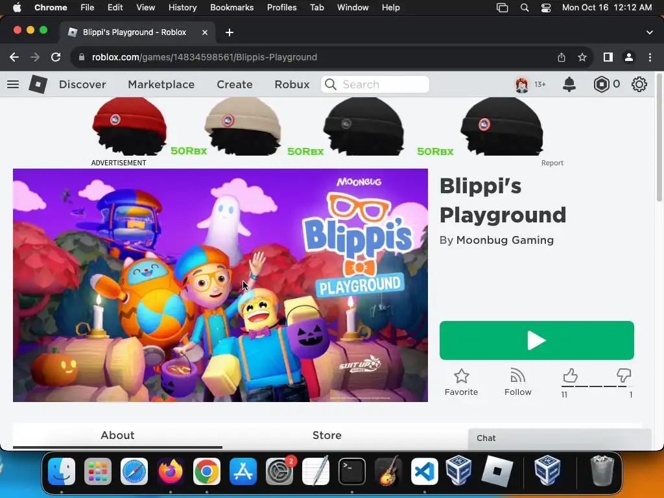The width and height of the screenshot is (664, 498).
Task: Open the Profiles menu
Action: point(281,8)
